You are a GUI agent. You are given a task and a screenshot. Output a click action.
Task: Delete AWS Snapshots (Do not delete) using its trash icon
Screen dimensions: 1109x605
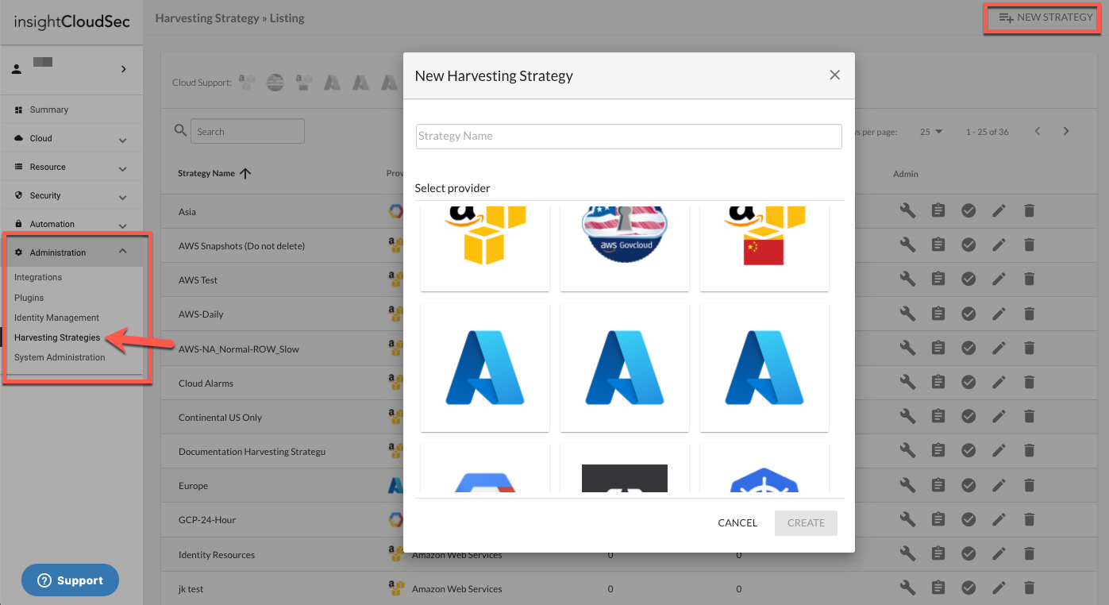point(1029,245)
